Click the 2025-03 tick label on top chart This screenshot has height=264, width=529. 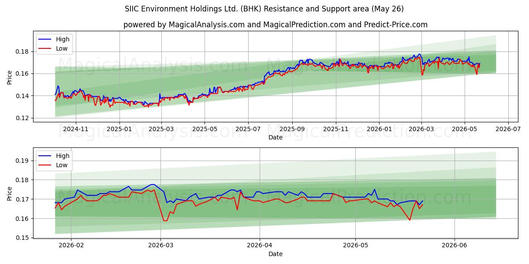(x=161, y=129)
